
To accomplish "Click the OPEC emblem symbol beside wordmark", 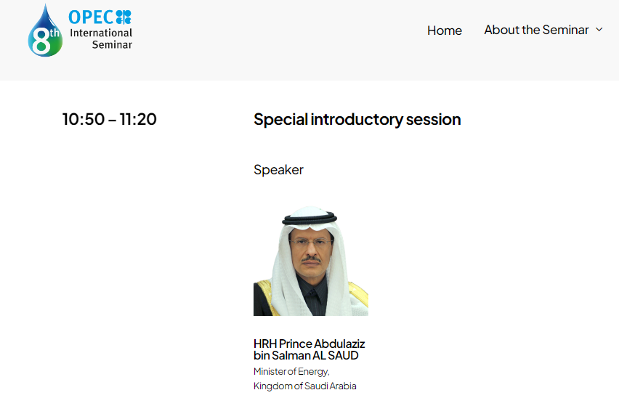I will click(124, 17).
